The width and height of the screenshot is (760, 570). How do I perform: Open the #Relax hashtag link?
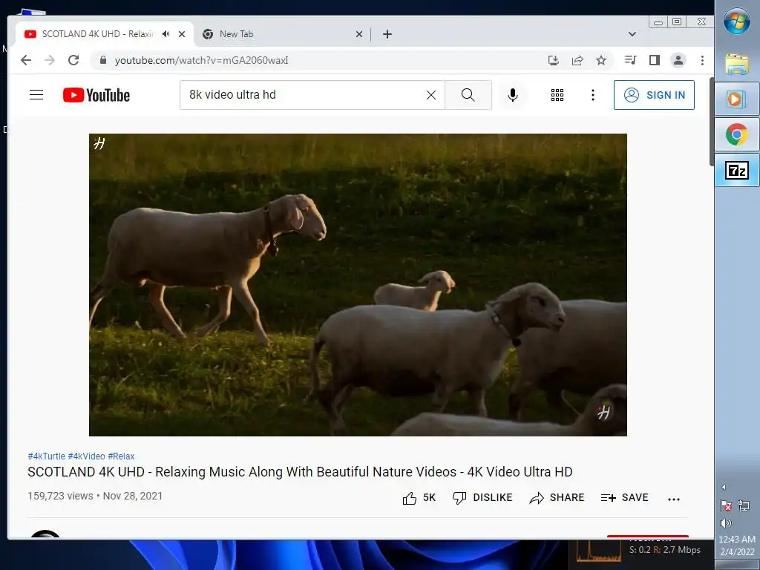(x=121, y=456)
